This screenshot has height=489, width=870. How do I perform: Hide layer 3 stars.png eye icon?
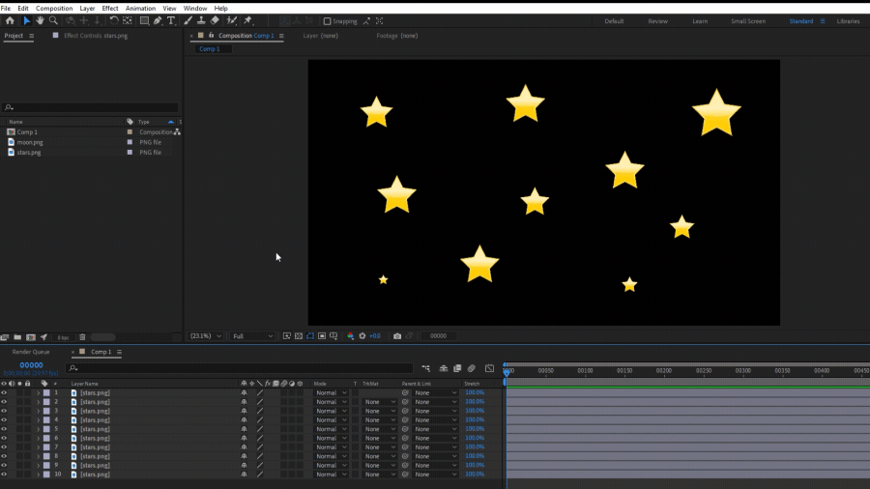point(4,411)
